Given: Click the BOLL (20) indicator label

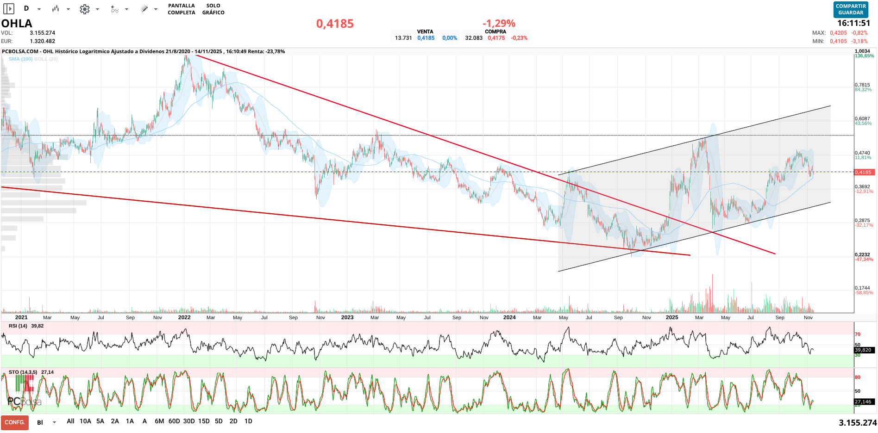Looking at the screenshot, I should pyautogui.click(x=46, y=59).
